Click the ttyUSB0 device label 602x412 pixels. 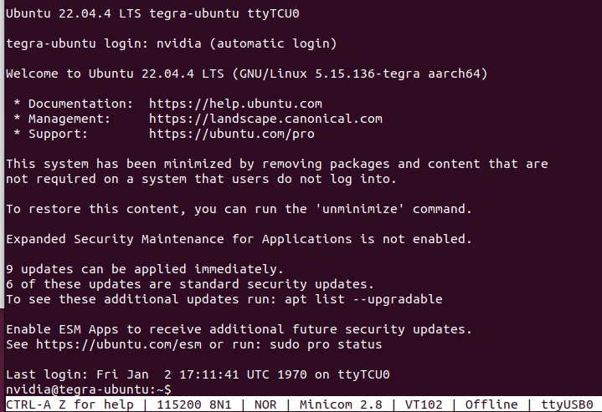pos(567,404)
